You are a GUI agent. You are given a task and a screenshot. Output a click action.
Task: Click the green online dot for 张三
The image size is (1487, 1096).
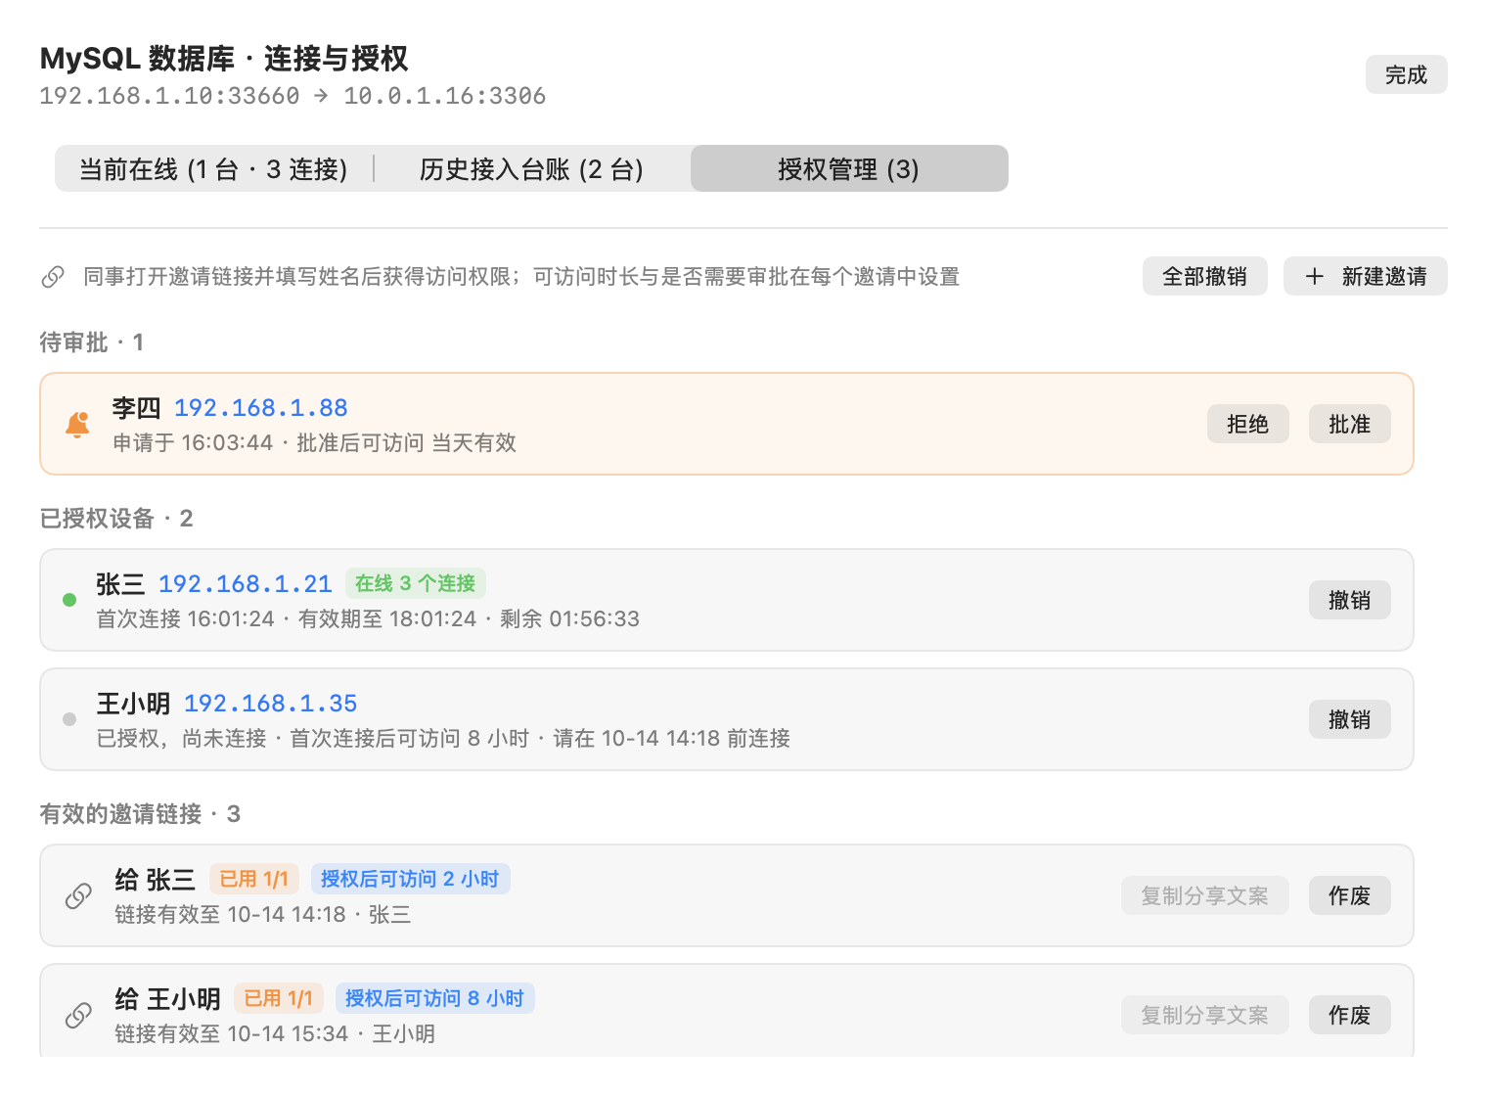(69, 600)
